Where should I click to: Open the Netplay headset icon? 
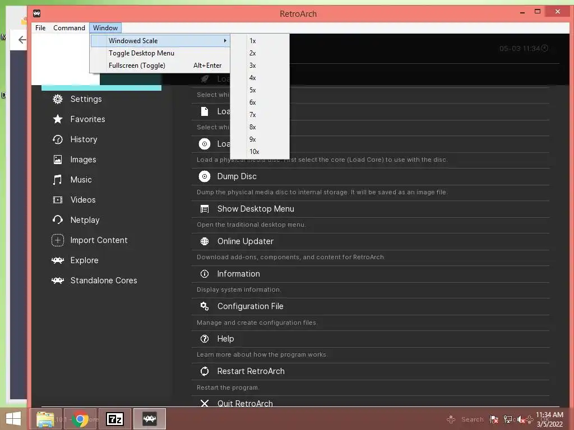(x=58, y=219)
